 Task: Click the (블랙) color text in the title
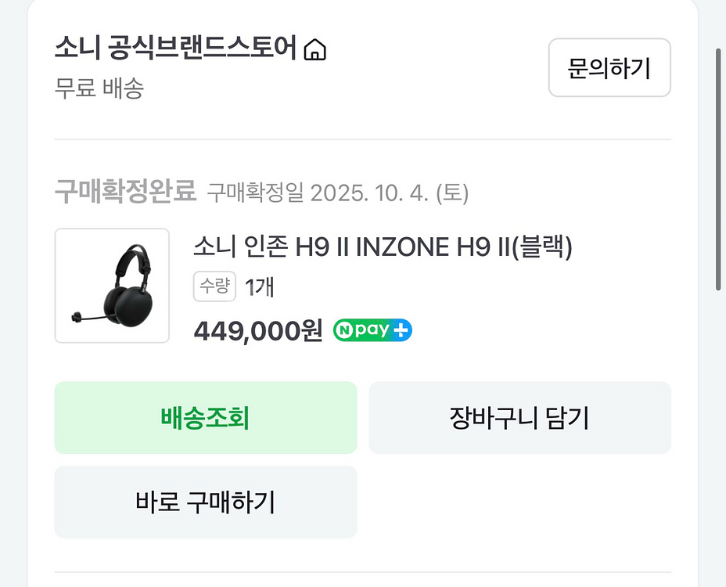coord(544,247)
